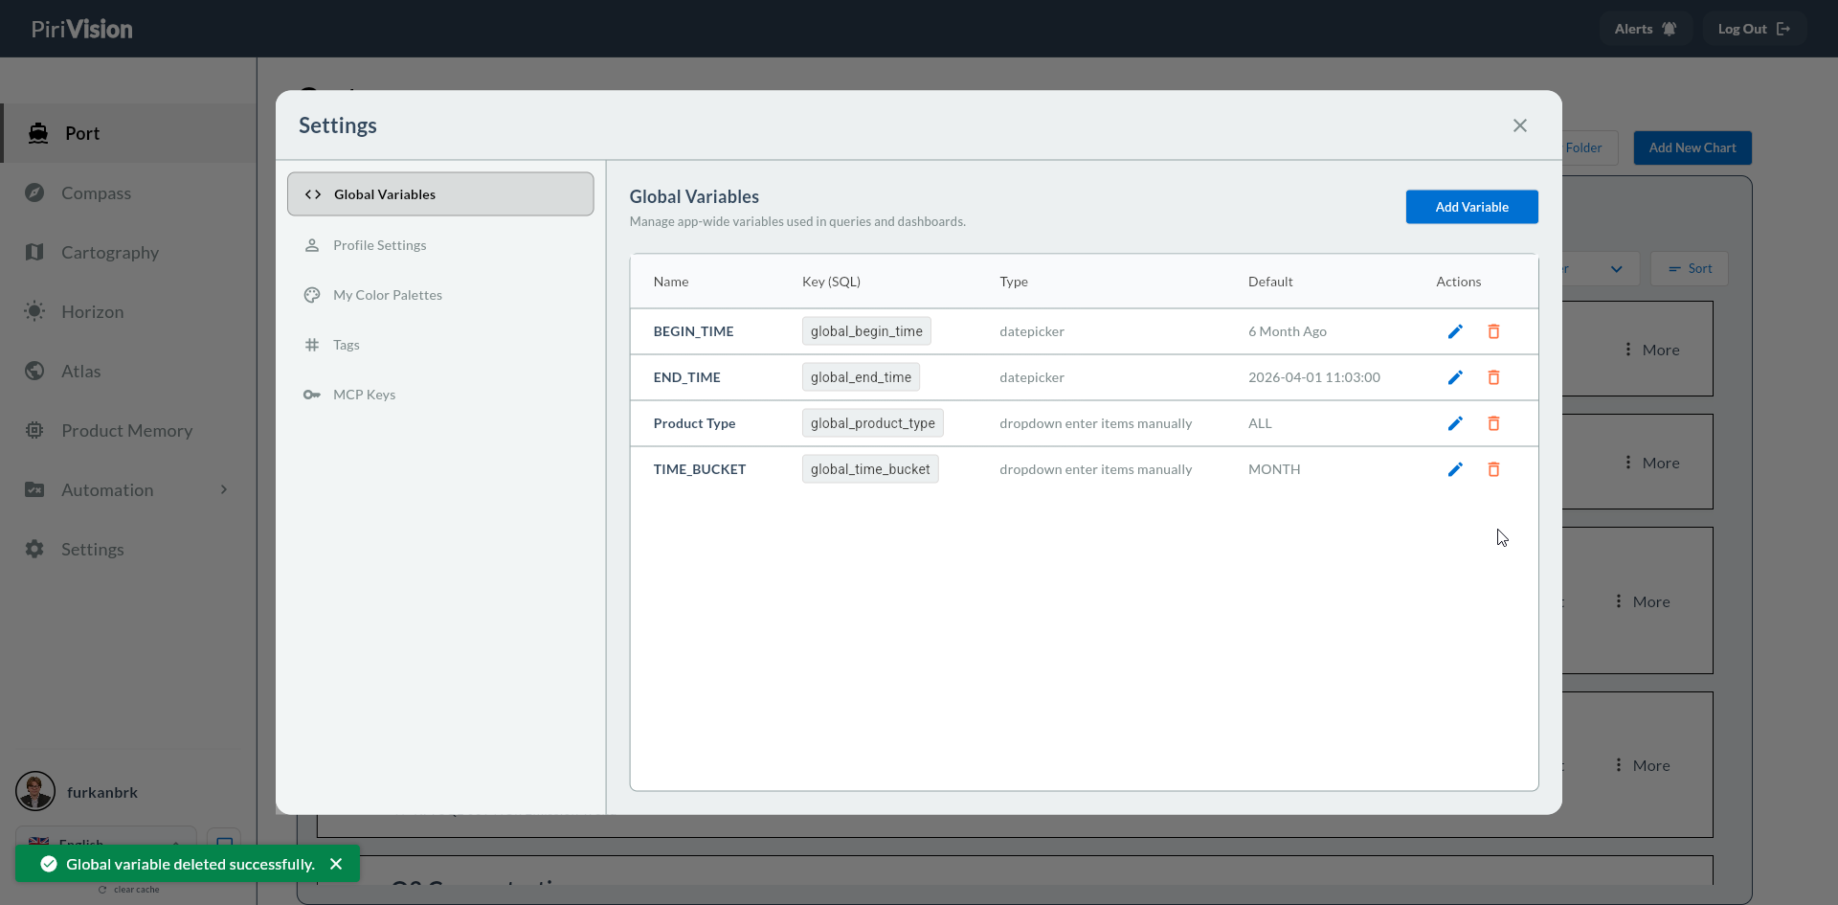This screenshot has width=1838, height=905.
Task: Open the Compass page in sidebar
Action: [x=128, y=192]
